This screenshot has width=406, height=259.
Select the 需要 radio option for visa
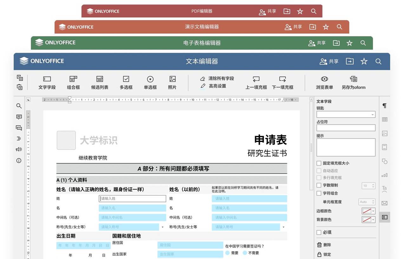point(227,253)
